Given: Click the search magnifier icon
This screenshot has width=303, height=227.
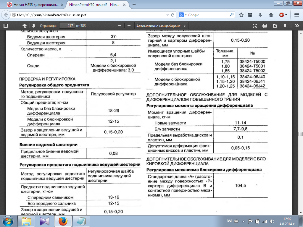Looking at the screenshot, I should [x=231, y=15].
